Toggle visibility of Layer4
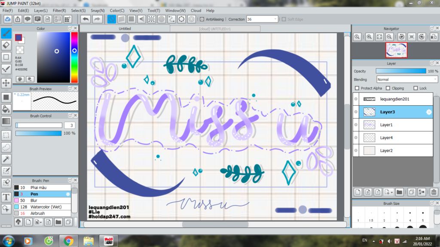Screen dimensions: 440x247 click(x=356, y=137)
